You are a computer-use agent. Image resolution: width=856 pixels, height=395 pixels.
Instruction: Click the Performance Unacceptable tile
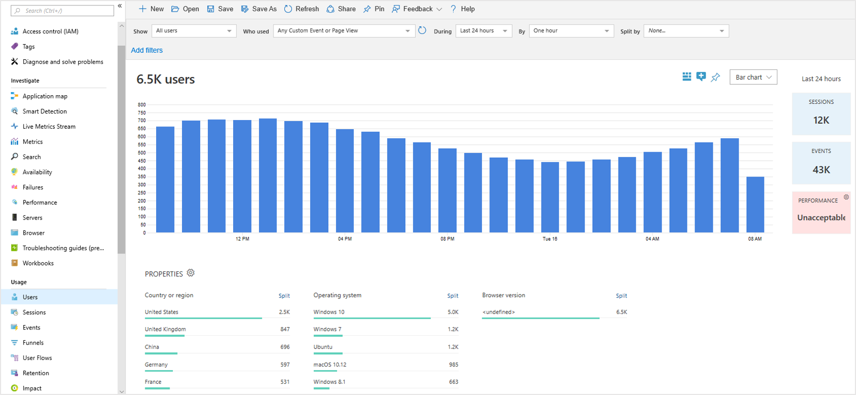click(x=821, y=213)
